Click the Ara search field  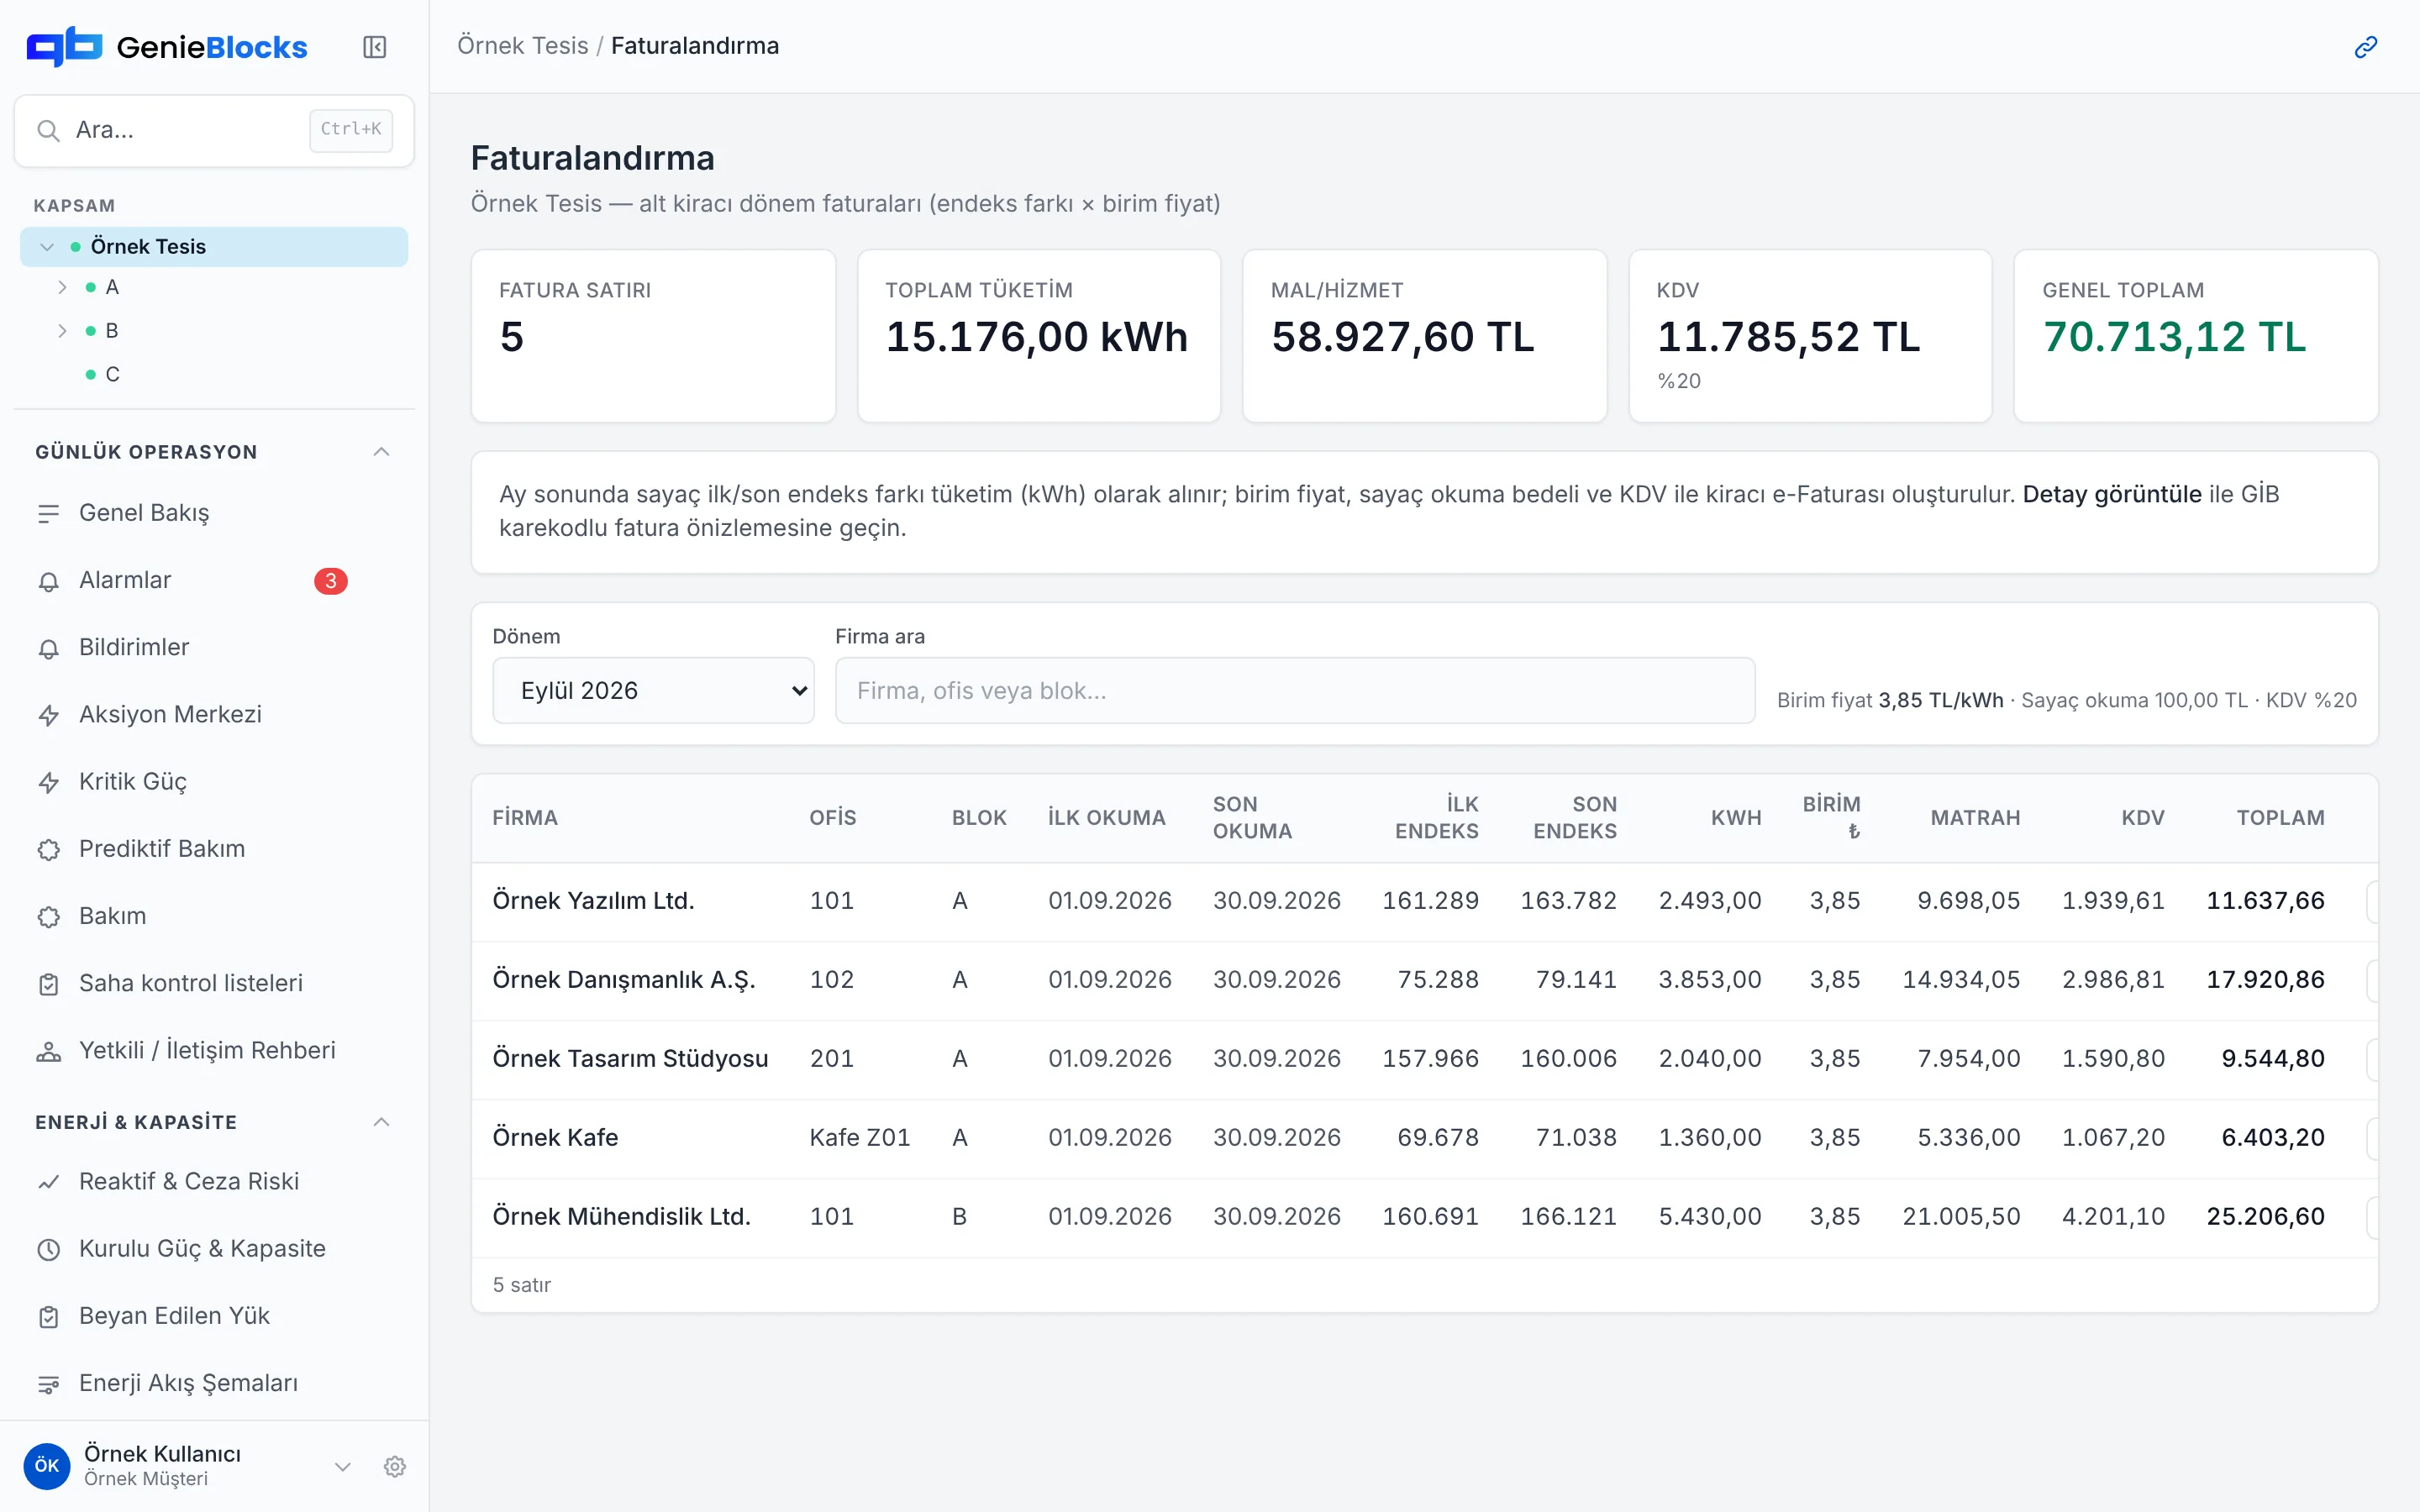pyautogui.click(x=214, y=130)
